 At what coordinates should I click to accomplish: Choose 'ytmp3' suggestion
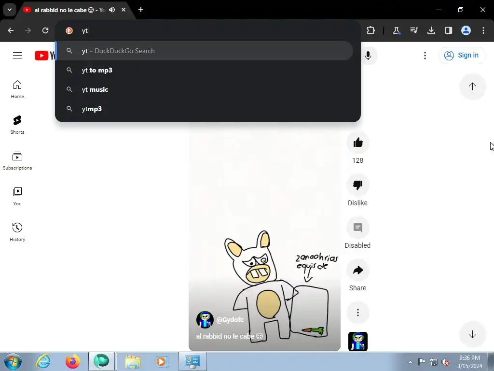204,109
